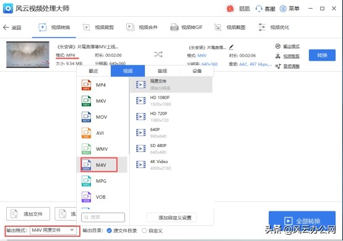The width and height of the screenshot is (343, 241).
Task: Choose MOV format icon
Action: [x=86, y=117]
